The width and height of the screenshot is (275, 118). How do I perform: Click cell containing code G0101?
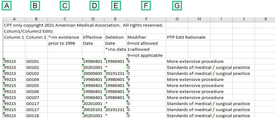pos(33,61)
